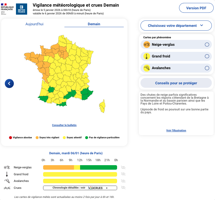Click the Neige-verglas snowflake icon in the phenomena list
Screen dimensions: 215x200
click(147, 44)
